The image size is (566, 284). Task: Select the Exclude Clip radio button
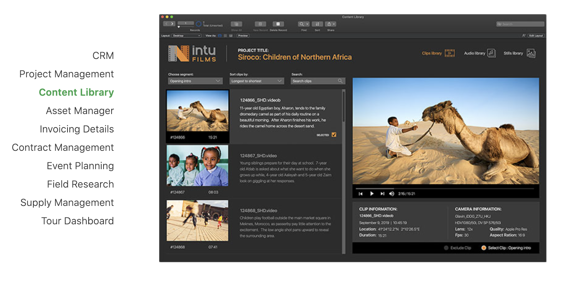[x=446, y=248]
